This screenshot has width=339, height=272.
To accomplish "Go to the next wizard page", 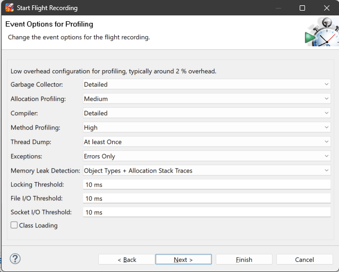I will pos(183,259).
